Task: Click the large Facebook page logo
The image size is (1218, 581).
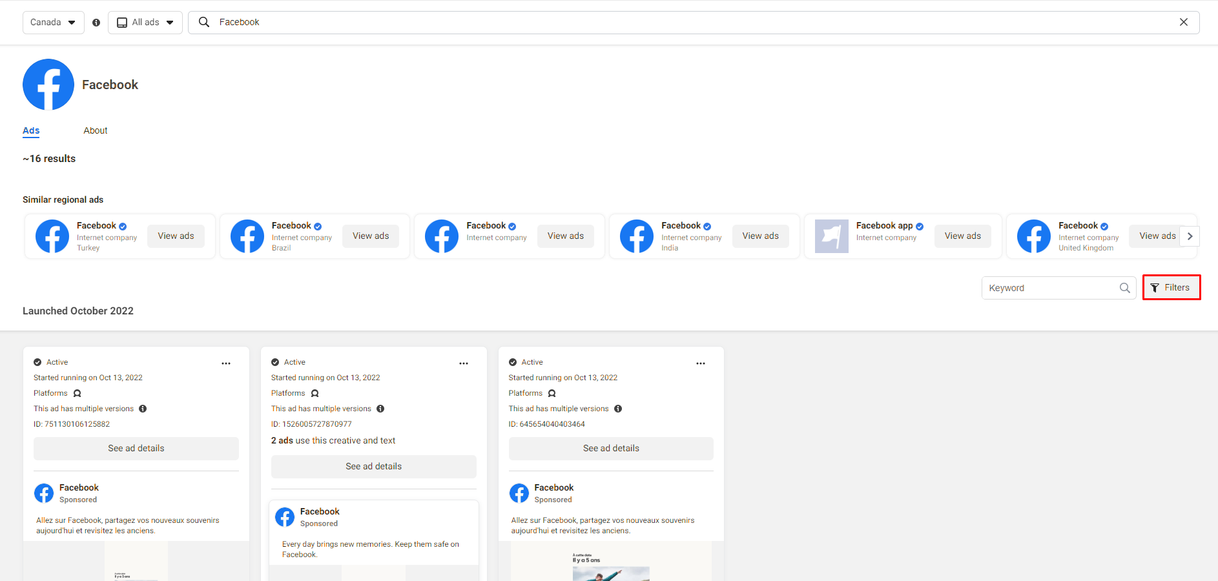Action: (x=48, y=85)
